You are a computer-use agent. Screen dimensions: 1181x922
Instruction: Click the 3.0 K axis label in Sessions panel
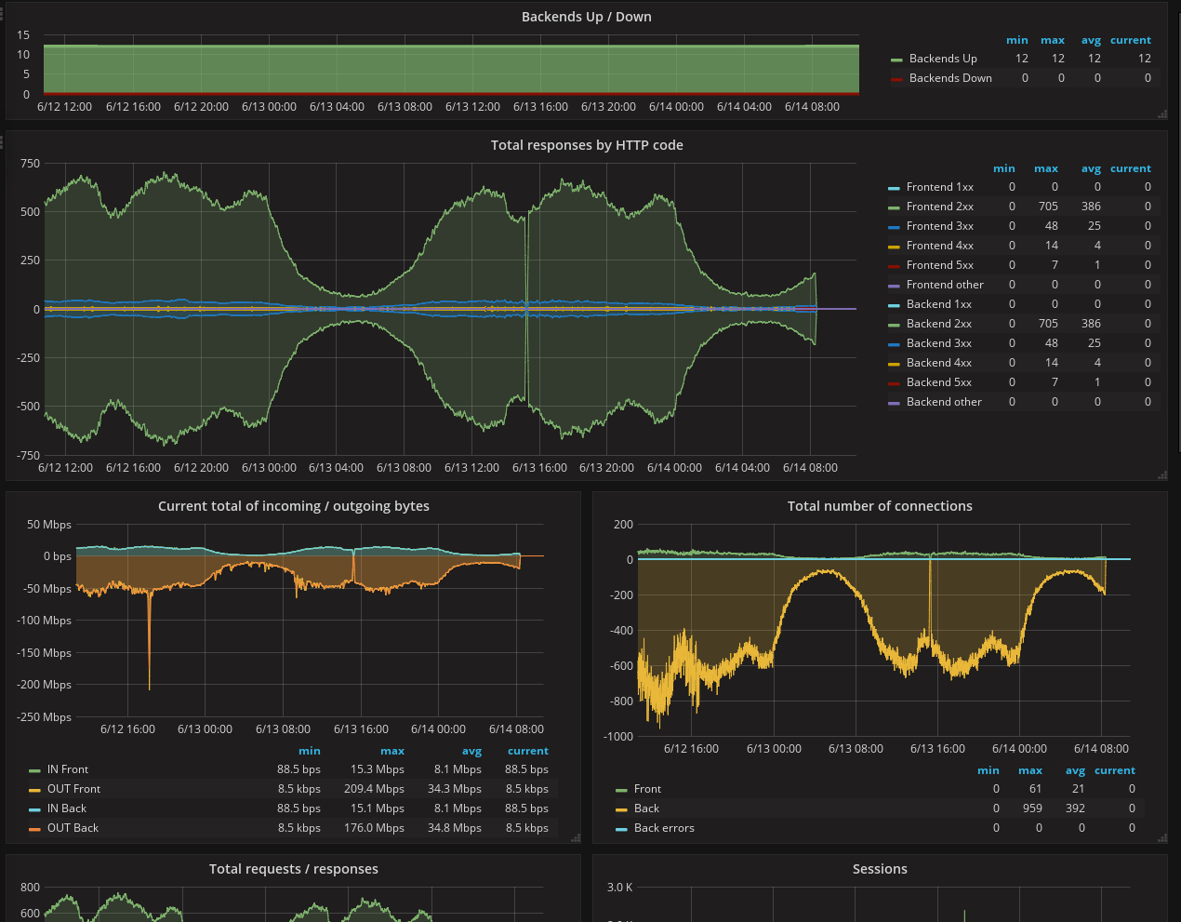619,888
